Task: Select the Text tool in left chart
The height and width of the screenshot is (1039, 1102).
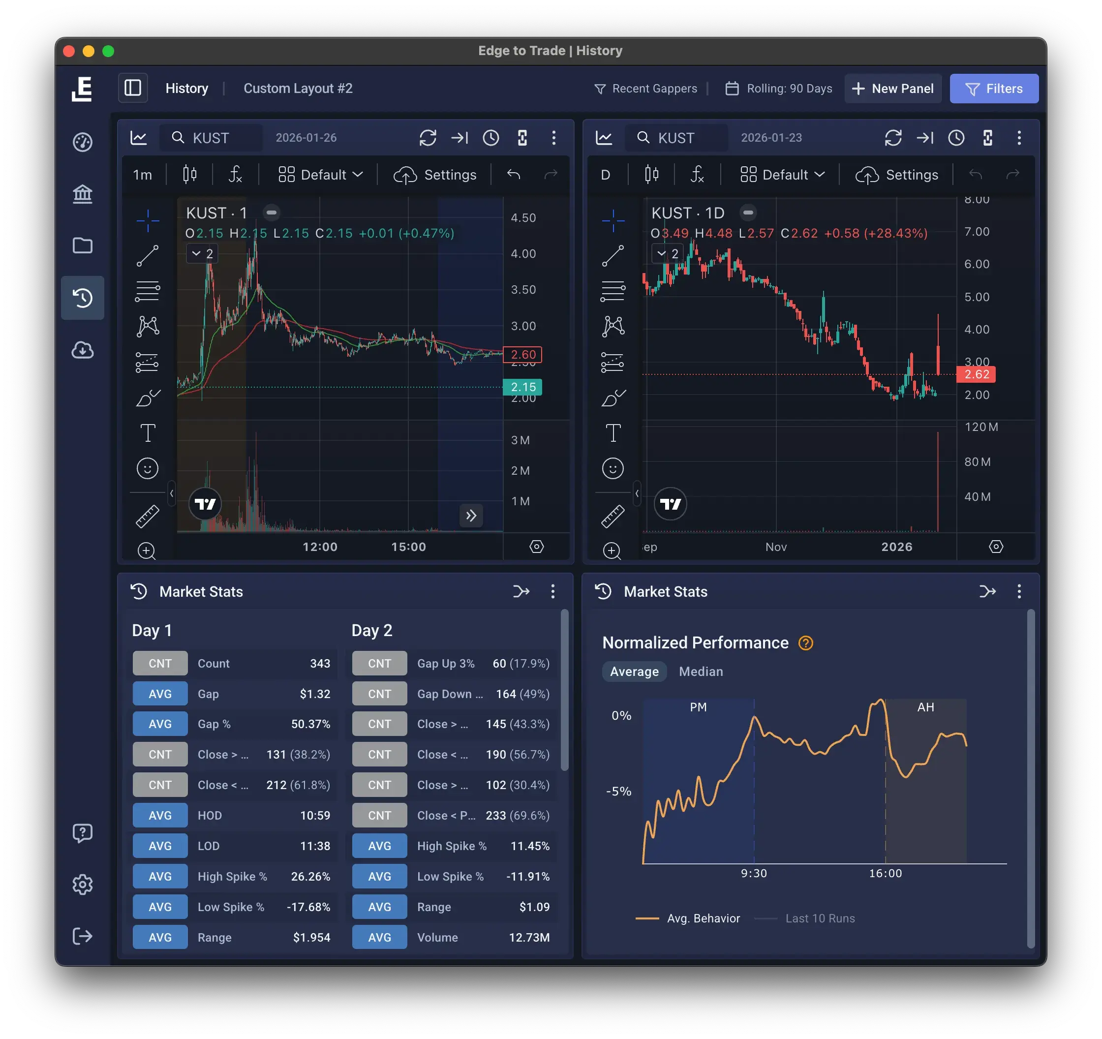Action: tap(148, 433)
